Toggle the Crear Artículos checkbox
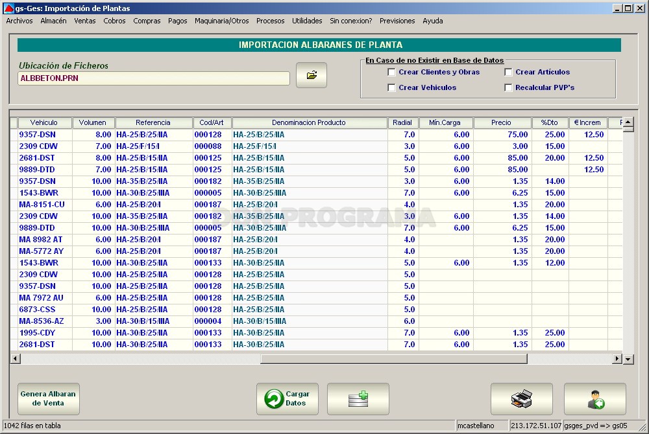This screenshot has height=434, width=649. pos(508,73)
